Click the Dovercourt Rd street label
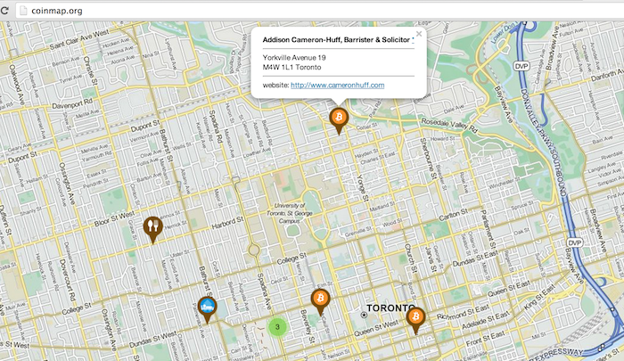 pyautogui.click(x=67, y=281)
